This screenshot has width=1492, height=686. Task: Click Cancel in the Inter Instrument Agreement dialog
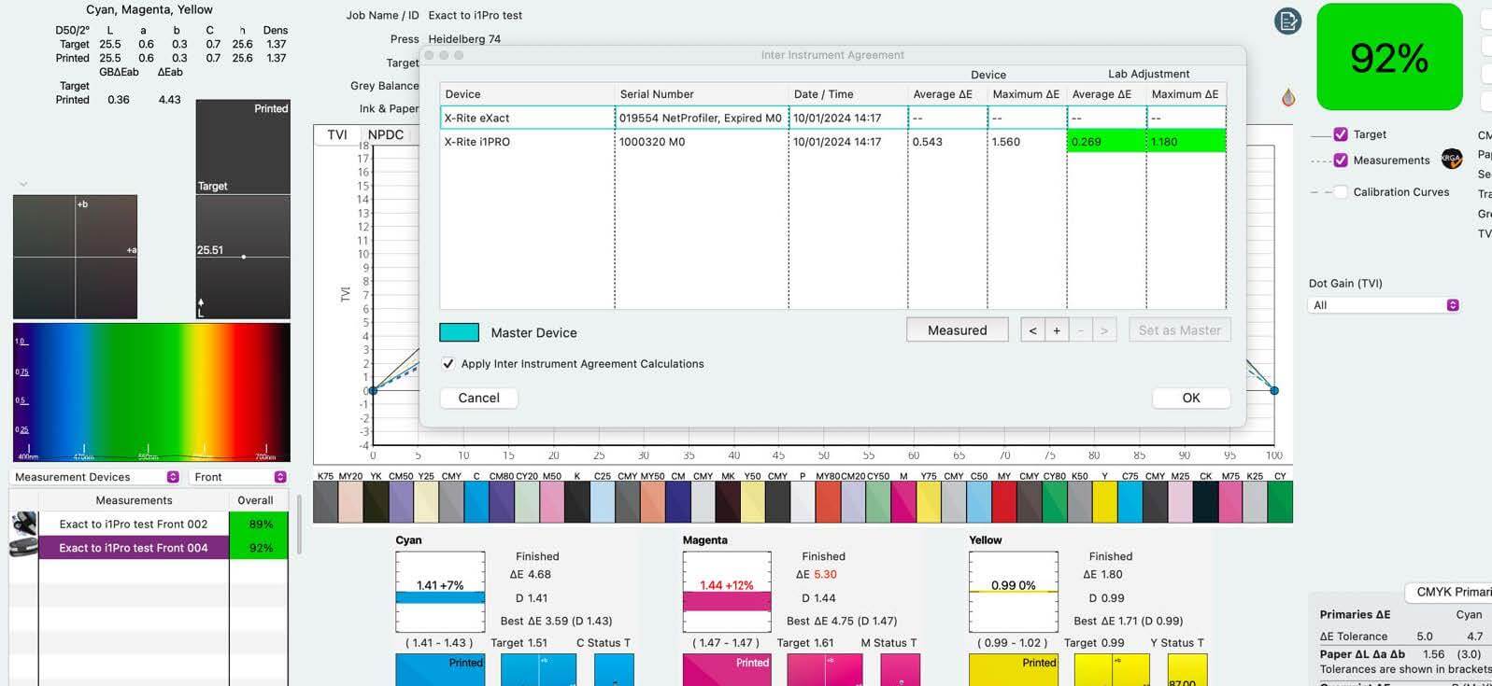[x=479, y=398]
